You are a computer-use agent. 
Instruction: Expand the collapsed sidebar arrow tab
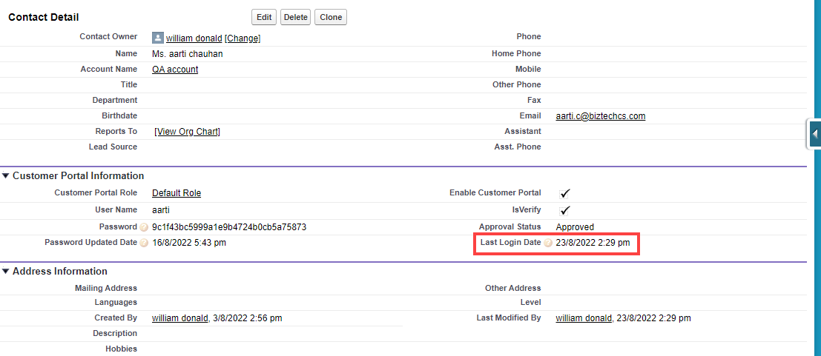pos(814,134)
